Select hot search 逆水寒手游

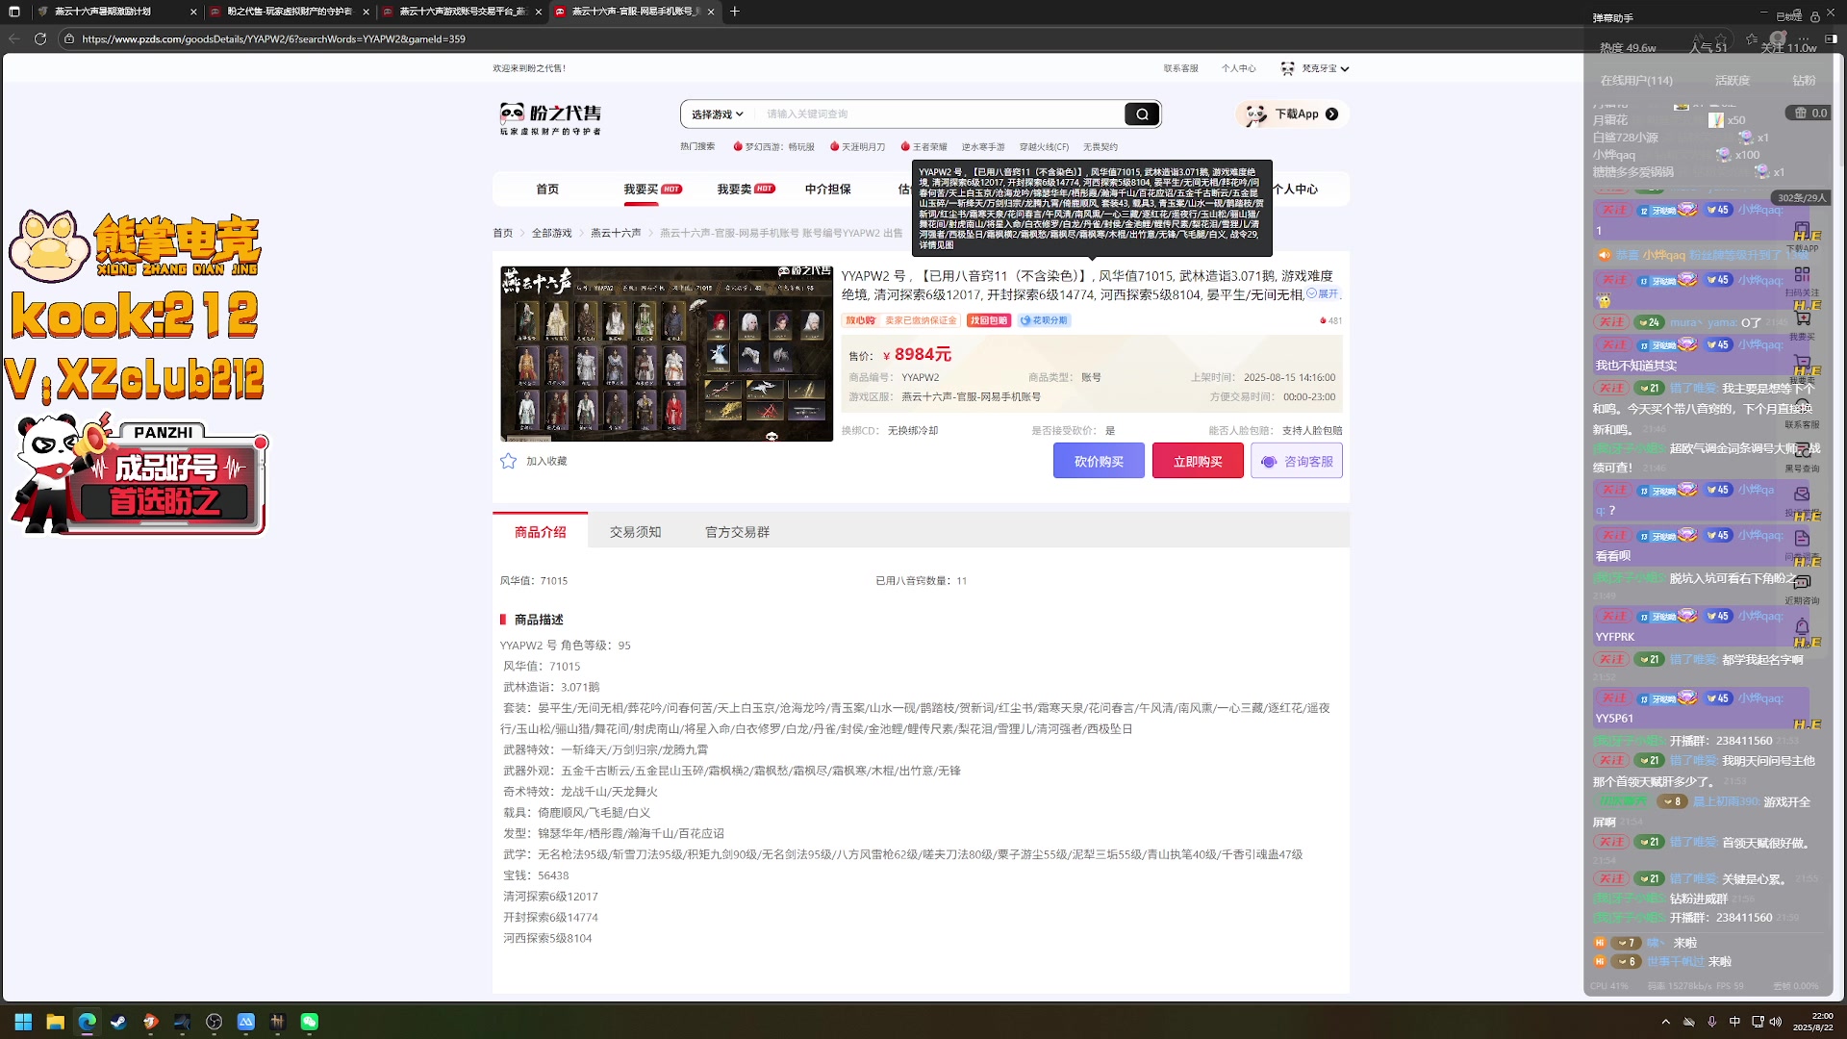coord(983,147)
